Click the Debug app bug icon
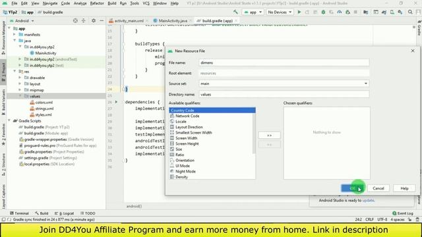This screenshot has width=422, height=237. (323, 12)
